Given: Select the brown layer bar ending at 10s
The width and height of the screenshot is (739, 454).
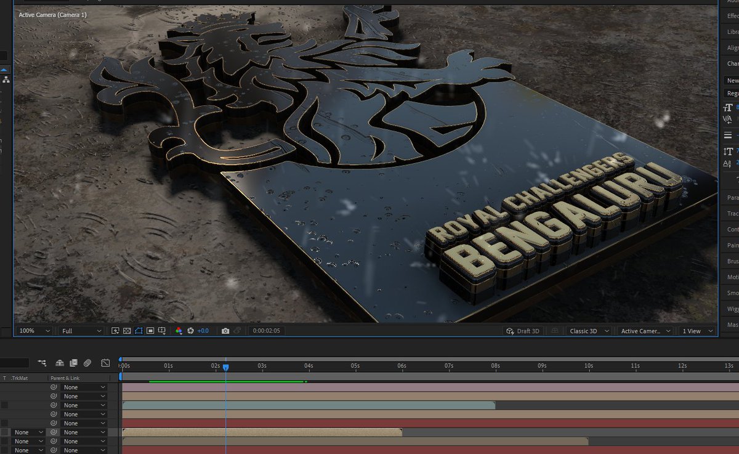Looking at the screenshot, I should (355, 441).
